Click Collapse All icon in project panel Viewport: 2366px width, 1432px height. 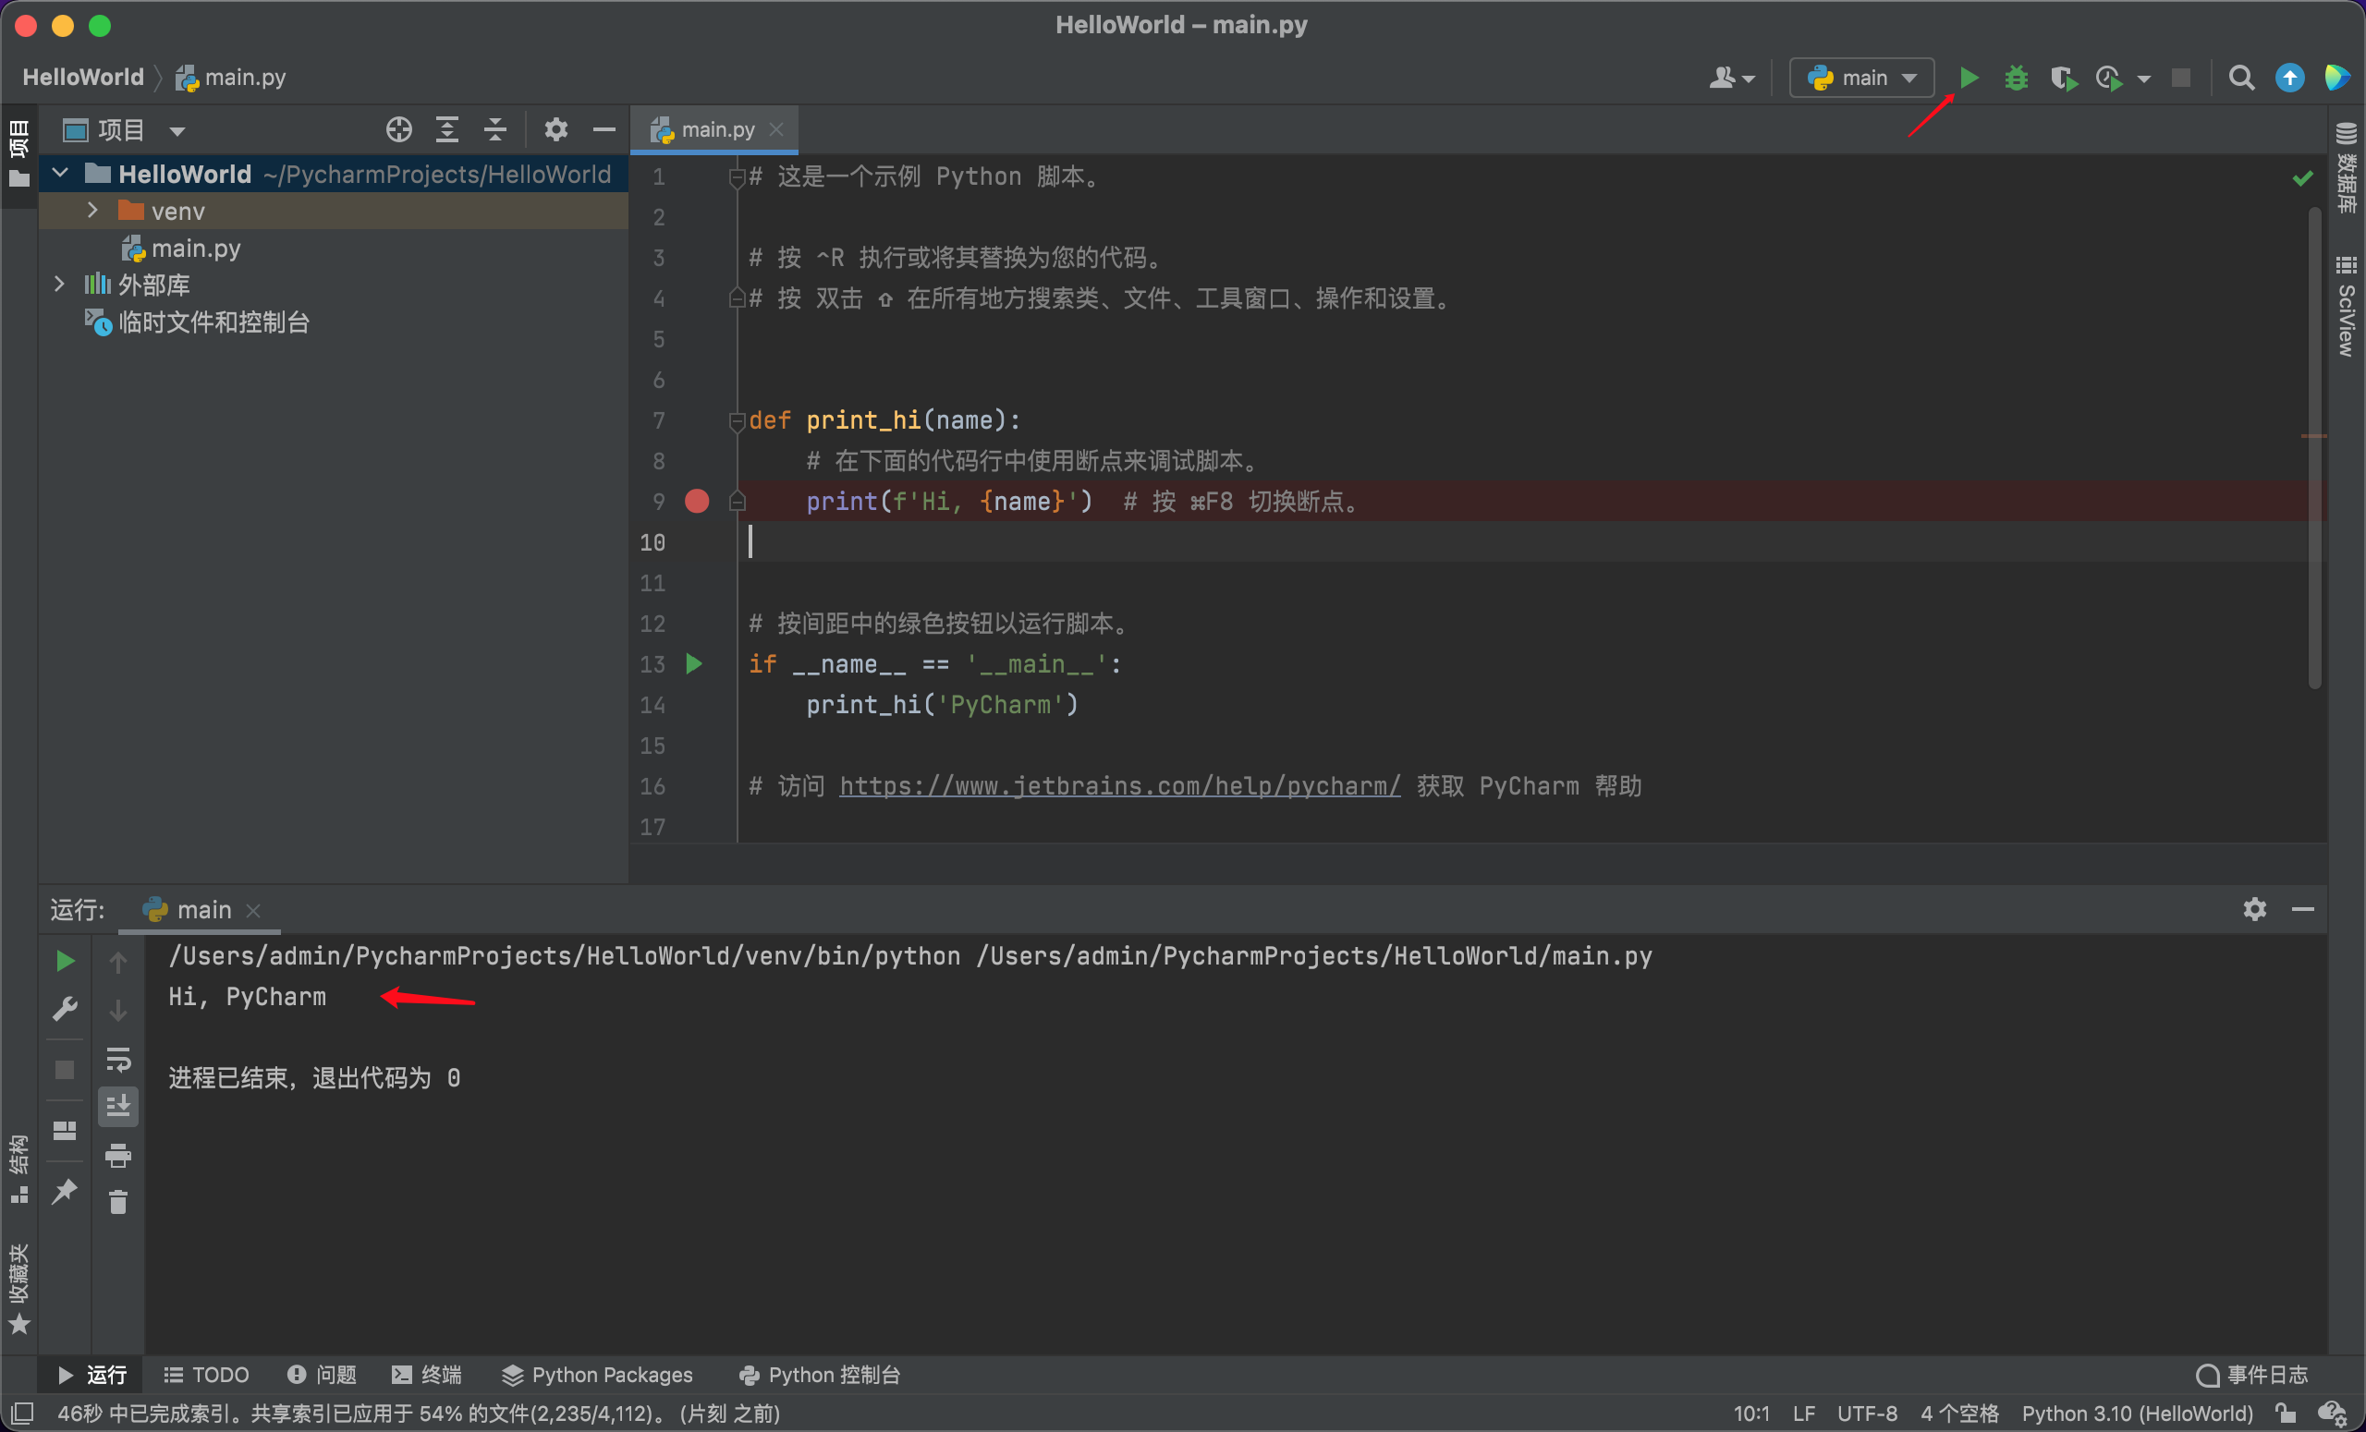tap(494, 129)
